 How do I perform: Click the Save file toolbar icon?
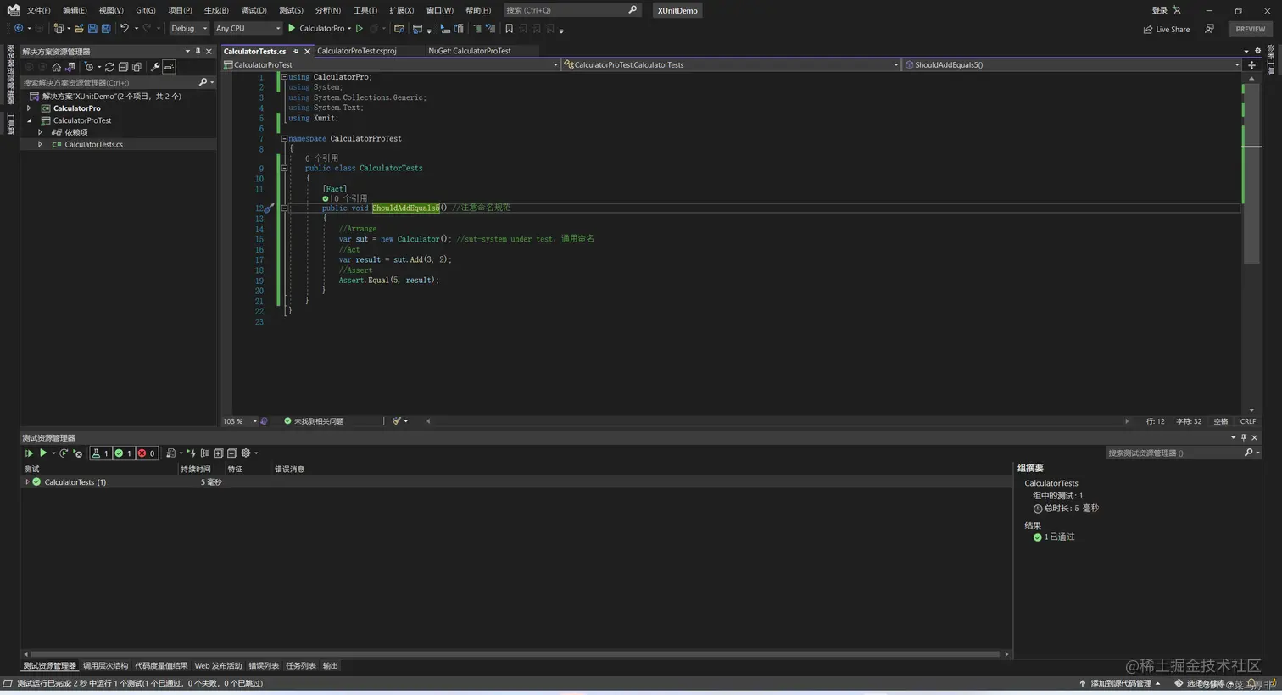(92, 28)
